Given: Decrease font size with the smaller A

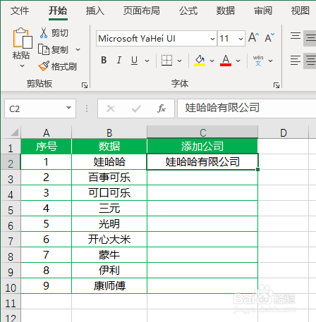Looking at the screenshot, I should [269, 37].
